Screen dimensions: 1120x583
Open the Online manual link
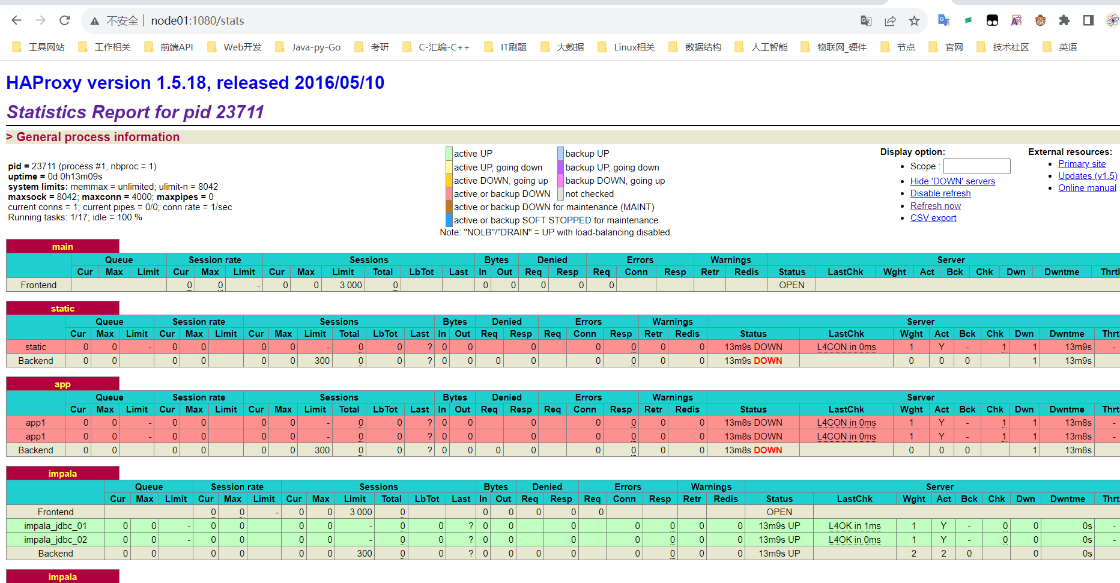tap(1087, 188)
